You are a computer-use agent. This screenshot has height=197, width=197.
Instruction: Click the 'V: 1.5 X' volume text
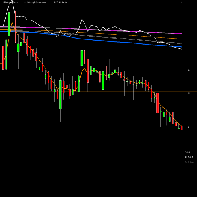point(189,157)
